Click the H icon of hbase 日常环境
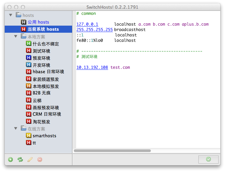Viewport: 225px width, 172px height. [29, 72]
